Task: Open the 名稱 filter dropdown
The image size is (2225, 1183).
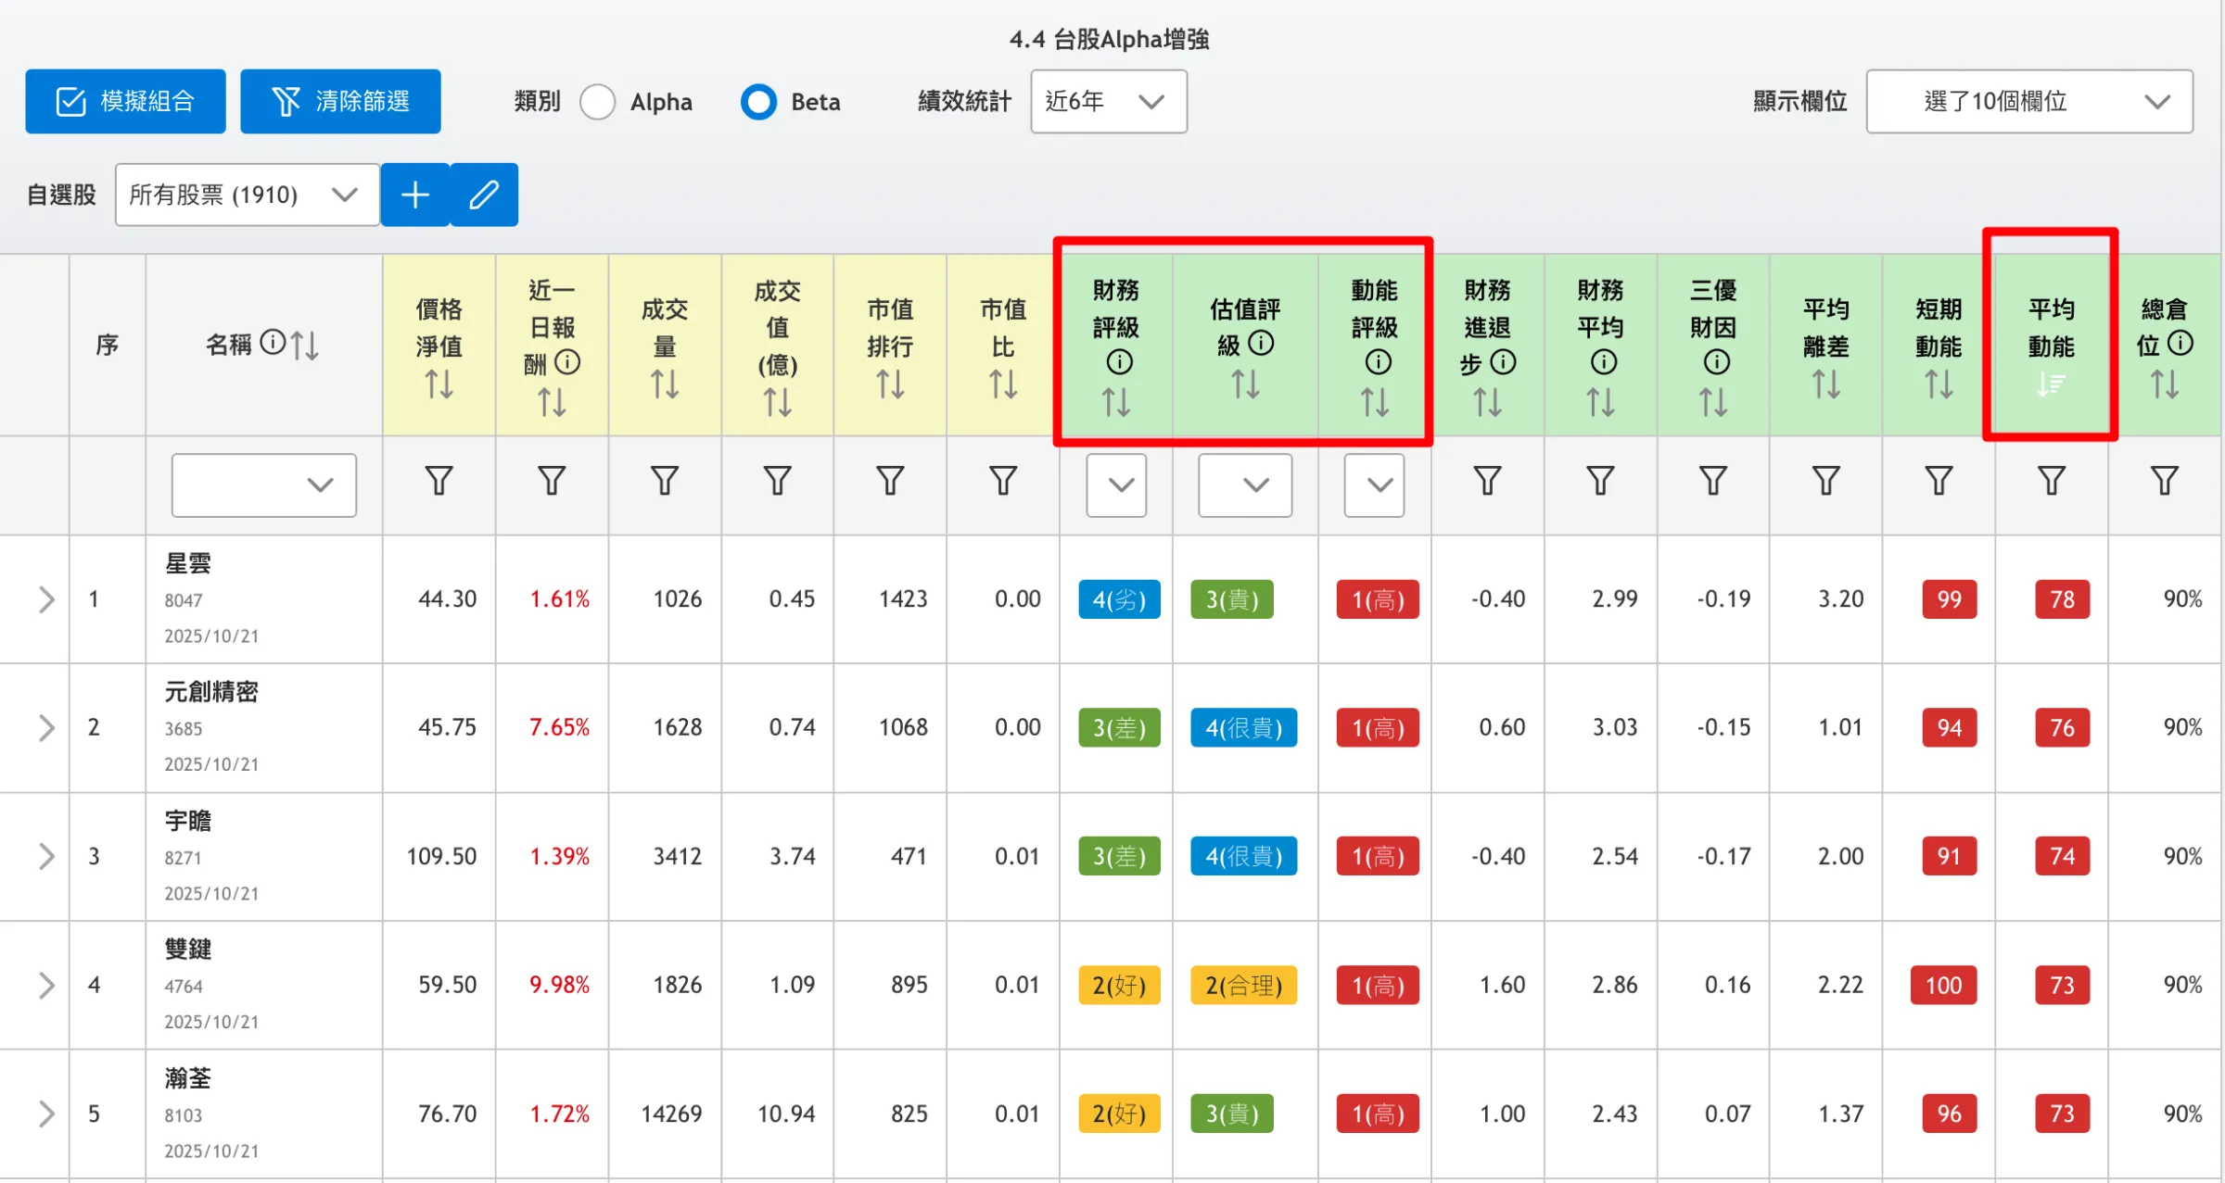Action: pos(263,485)
